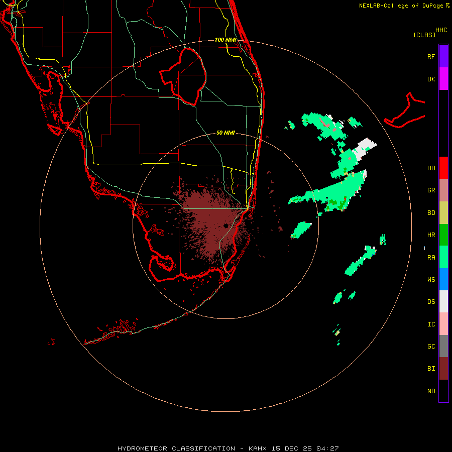Click the GR legend label
452x452 pixels.
(x=431, y=190)
